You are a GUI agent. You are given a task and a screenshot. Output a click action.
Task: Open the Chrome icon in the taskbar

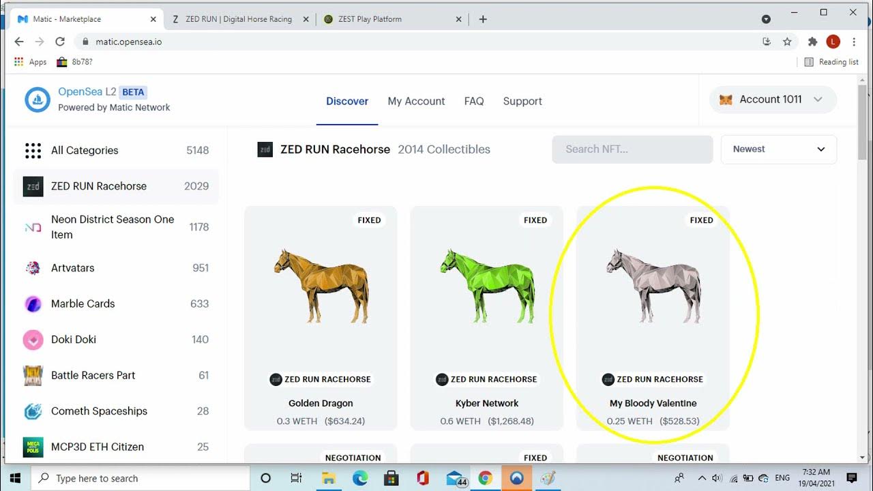(x=485, y=478)
